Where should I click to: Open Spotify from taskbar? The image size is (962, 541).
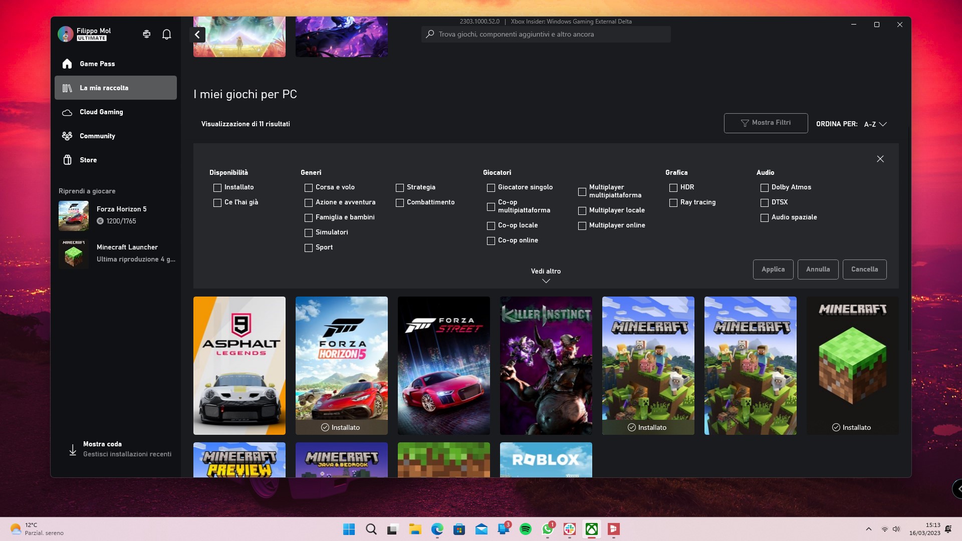(526, 529)
